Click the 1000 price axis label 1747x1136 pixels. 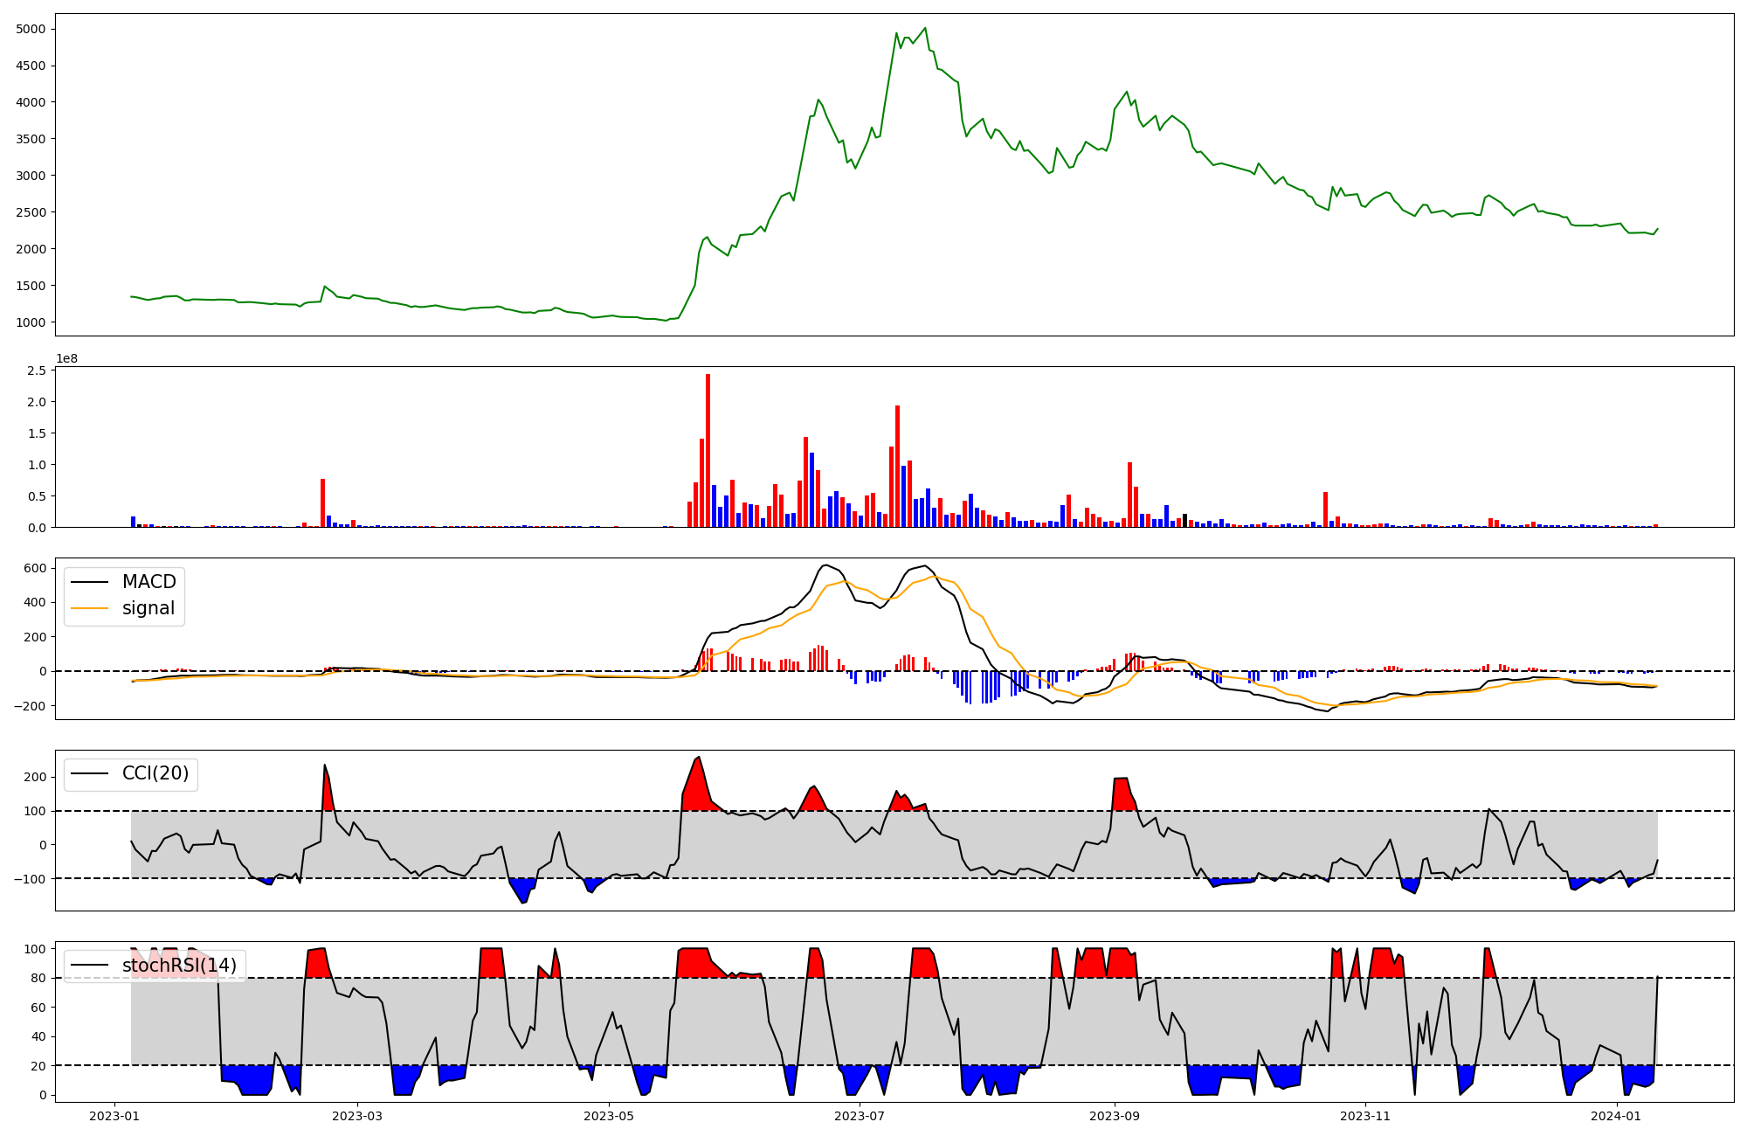31,322
